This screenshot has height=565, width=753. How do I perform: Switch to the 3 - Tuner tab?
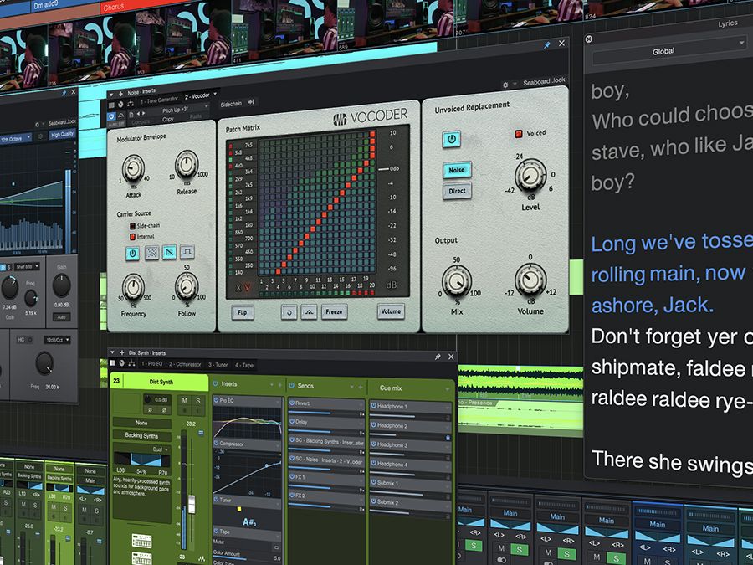coord(218,365)
